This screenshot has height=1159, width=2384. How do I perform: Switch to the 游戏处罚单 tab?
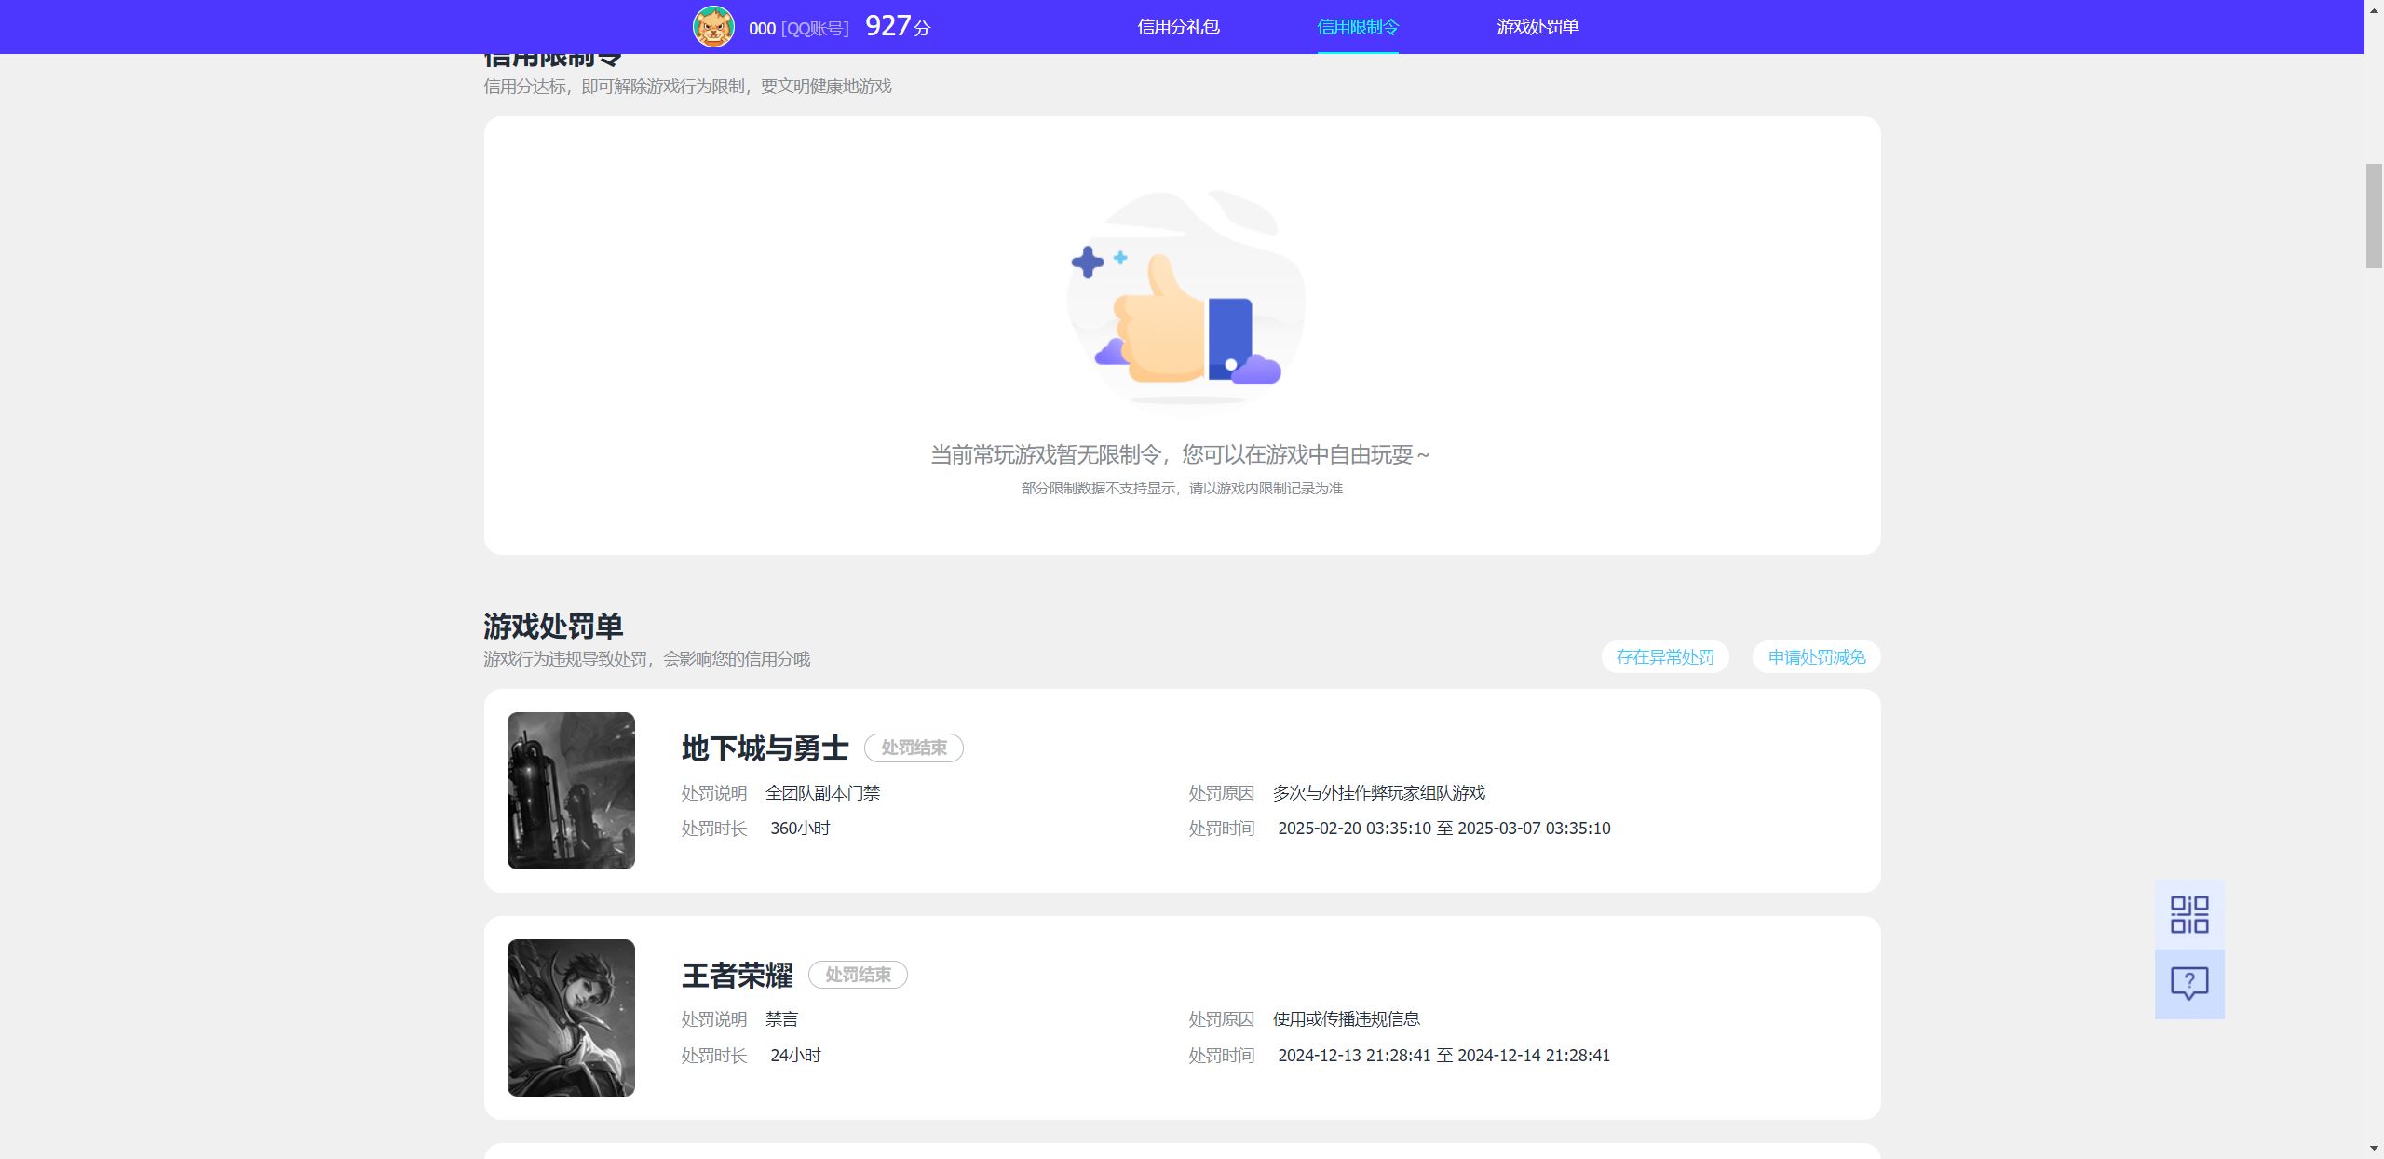coord(1537,27)
